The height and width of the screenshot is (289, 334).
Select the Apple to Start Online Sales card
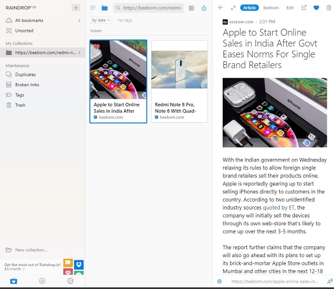pyautogui.click(x=118, y=82)
